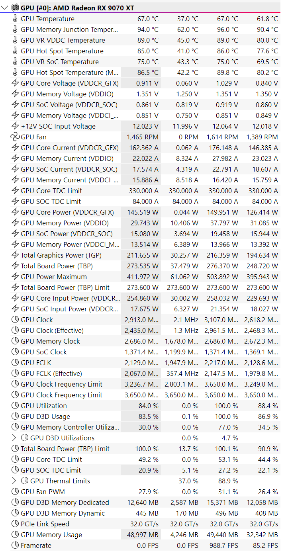Click clock icon next to GPU FCLK (Effective)
The image size is (286, 557).
(15, 373)
